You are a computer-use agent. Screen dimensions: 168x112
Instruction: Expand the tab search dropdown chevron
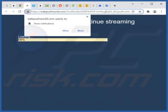click(x=133, y=4)
